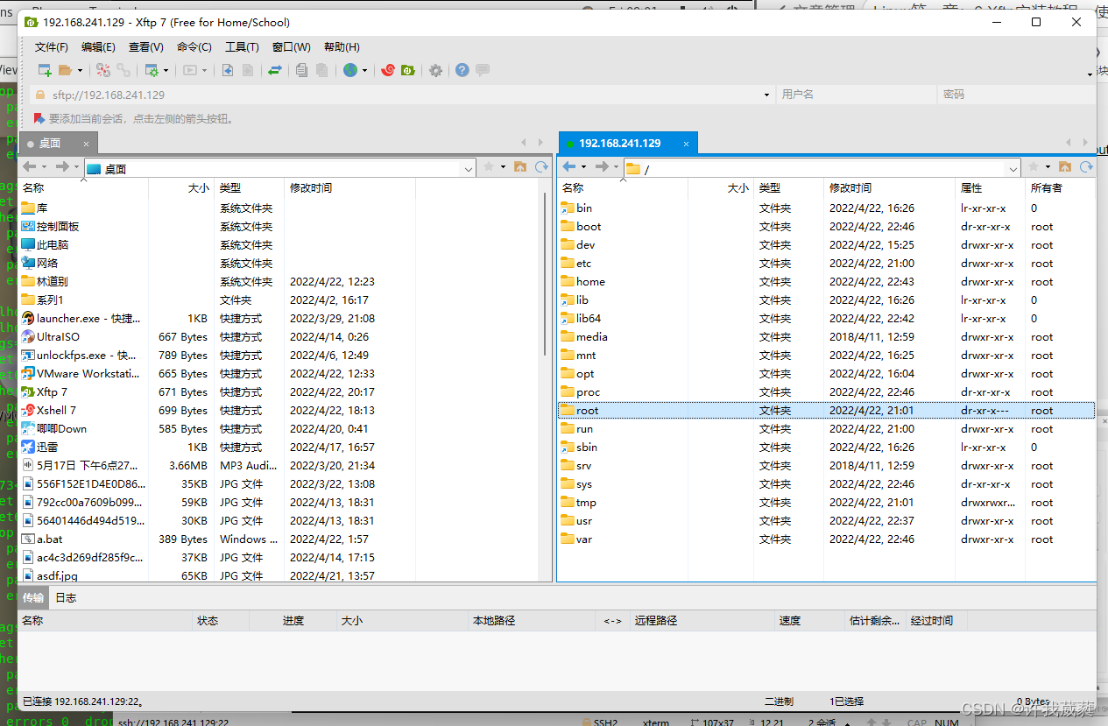The image size is (1108, 726).
Task: Click the Synchronize green-blue arrows icon
Action: [274, 70]
